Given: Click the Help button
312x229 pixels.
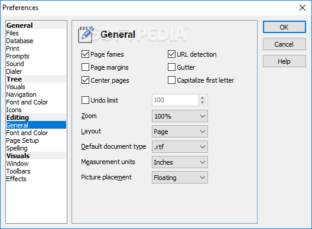Looking at the screenshot, I should 284,61.
